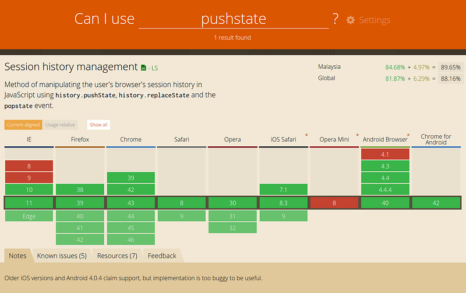
Task: Open the Feedback tab
Action: (x=162, y=256)
